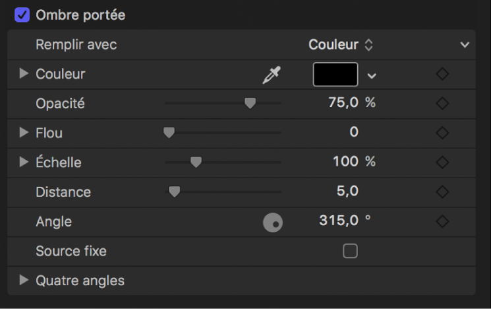Open the Remplir avec Couleur popup menu
Image resolution: width=491 pixels, height=309 pixels.
341,45
